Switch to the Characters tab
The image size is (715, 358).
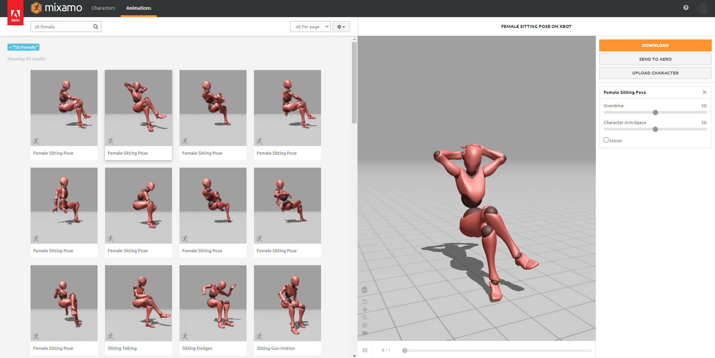tap(104, 8)
